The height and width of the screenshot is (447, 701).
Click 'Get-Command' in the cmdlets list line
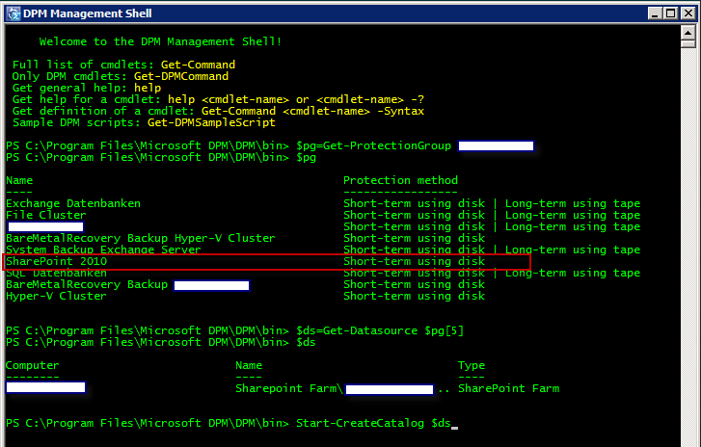point(198,65)
